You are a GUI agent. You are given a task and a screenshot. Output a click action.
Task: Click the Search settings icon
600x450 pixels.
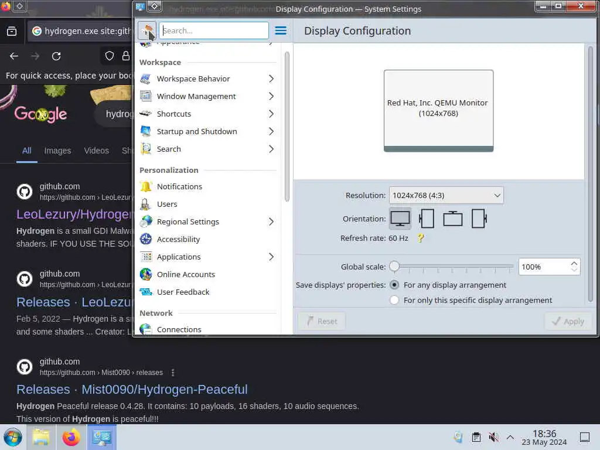pyautogui.click(x=146, y=149)
